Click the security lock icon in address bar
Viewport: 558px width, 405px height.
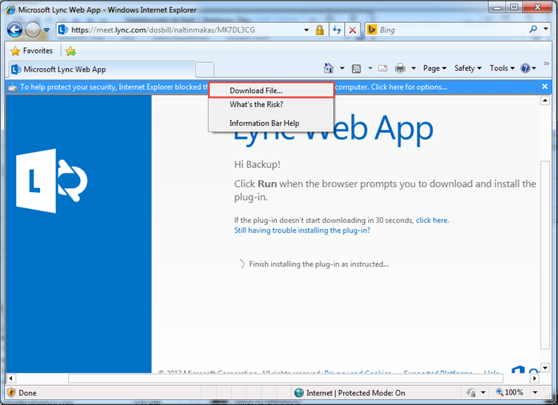click(320, 30)
